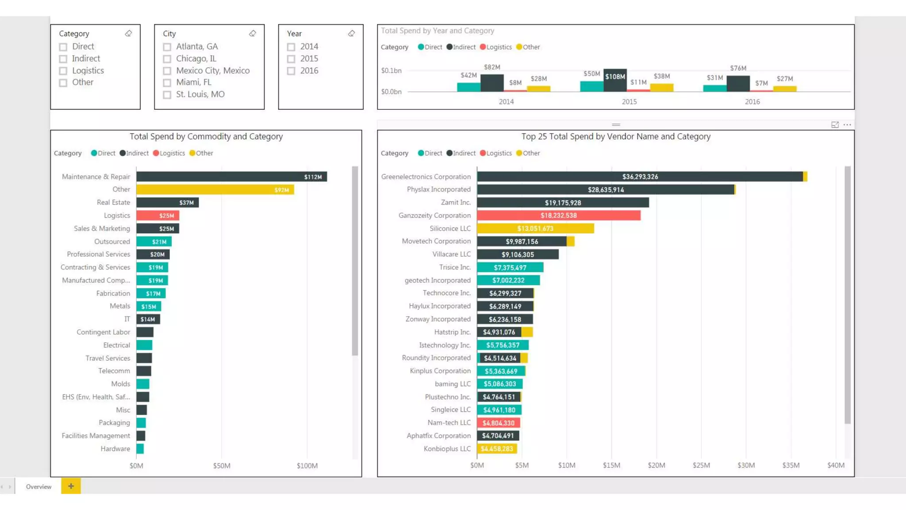Select the Logistics category checkbox

click(x=63, y=71)
